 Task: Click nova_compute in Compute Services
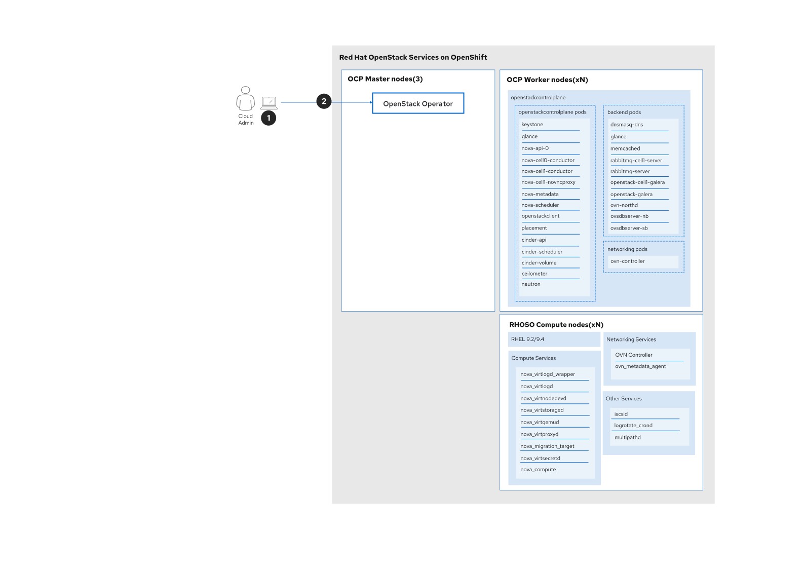pyautogui.click(x=538, y=470)
